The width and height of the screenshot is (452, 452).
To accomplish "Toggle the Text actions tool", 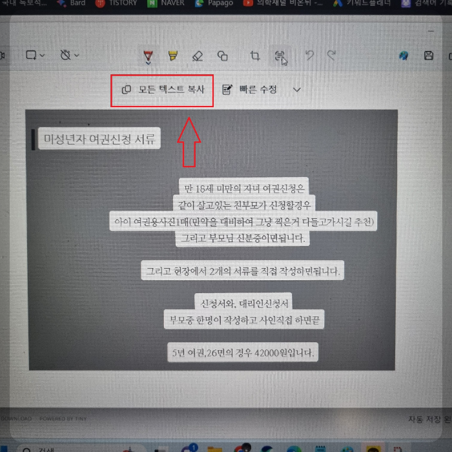I will click(280, 56).
